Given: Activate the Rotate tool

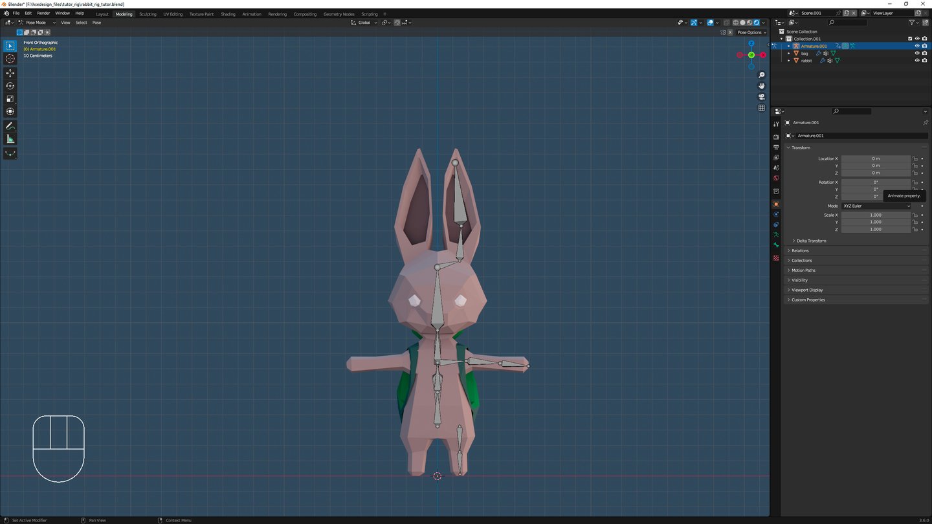Looking at the screenshot, I should 10,86.
